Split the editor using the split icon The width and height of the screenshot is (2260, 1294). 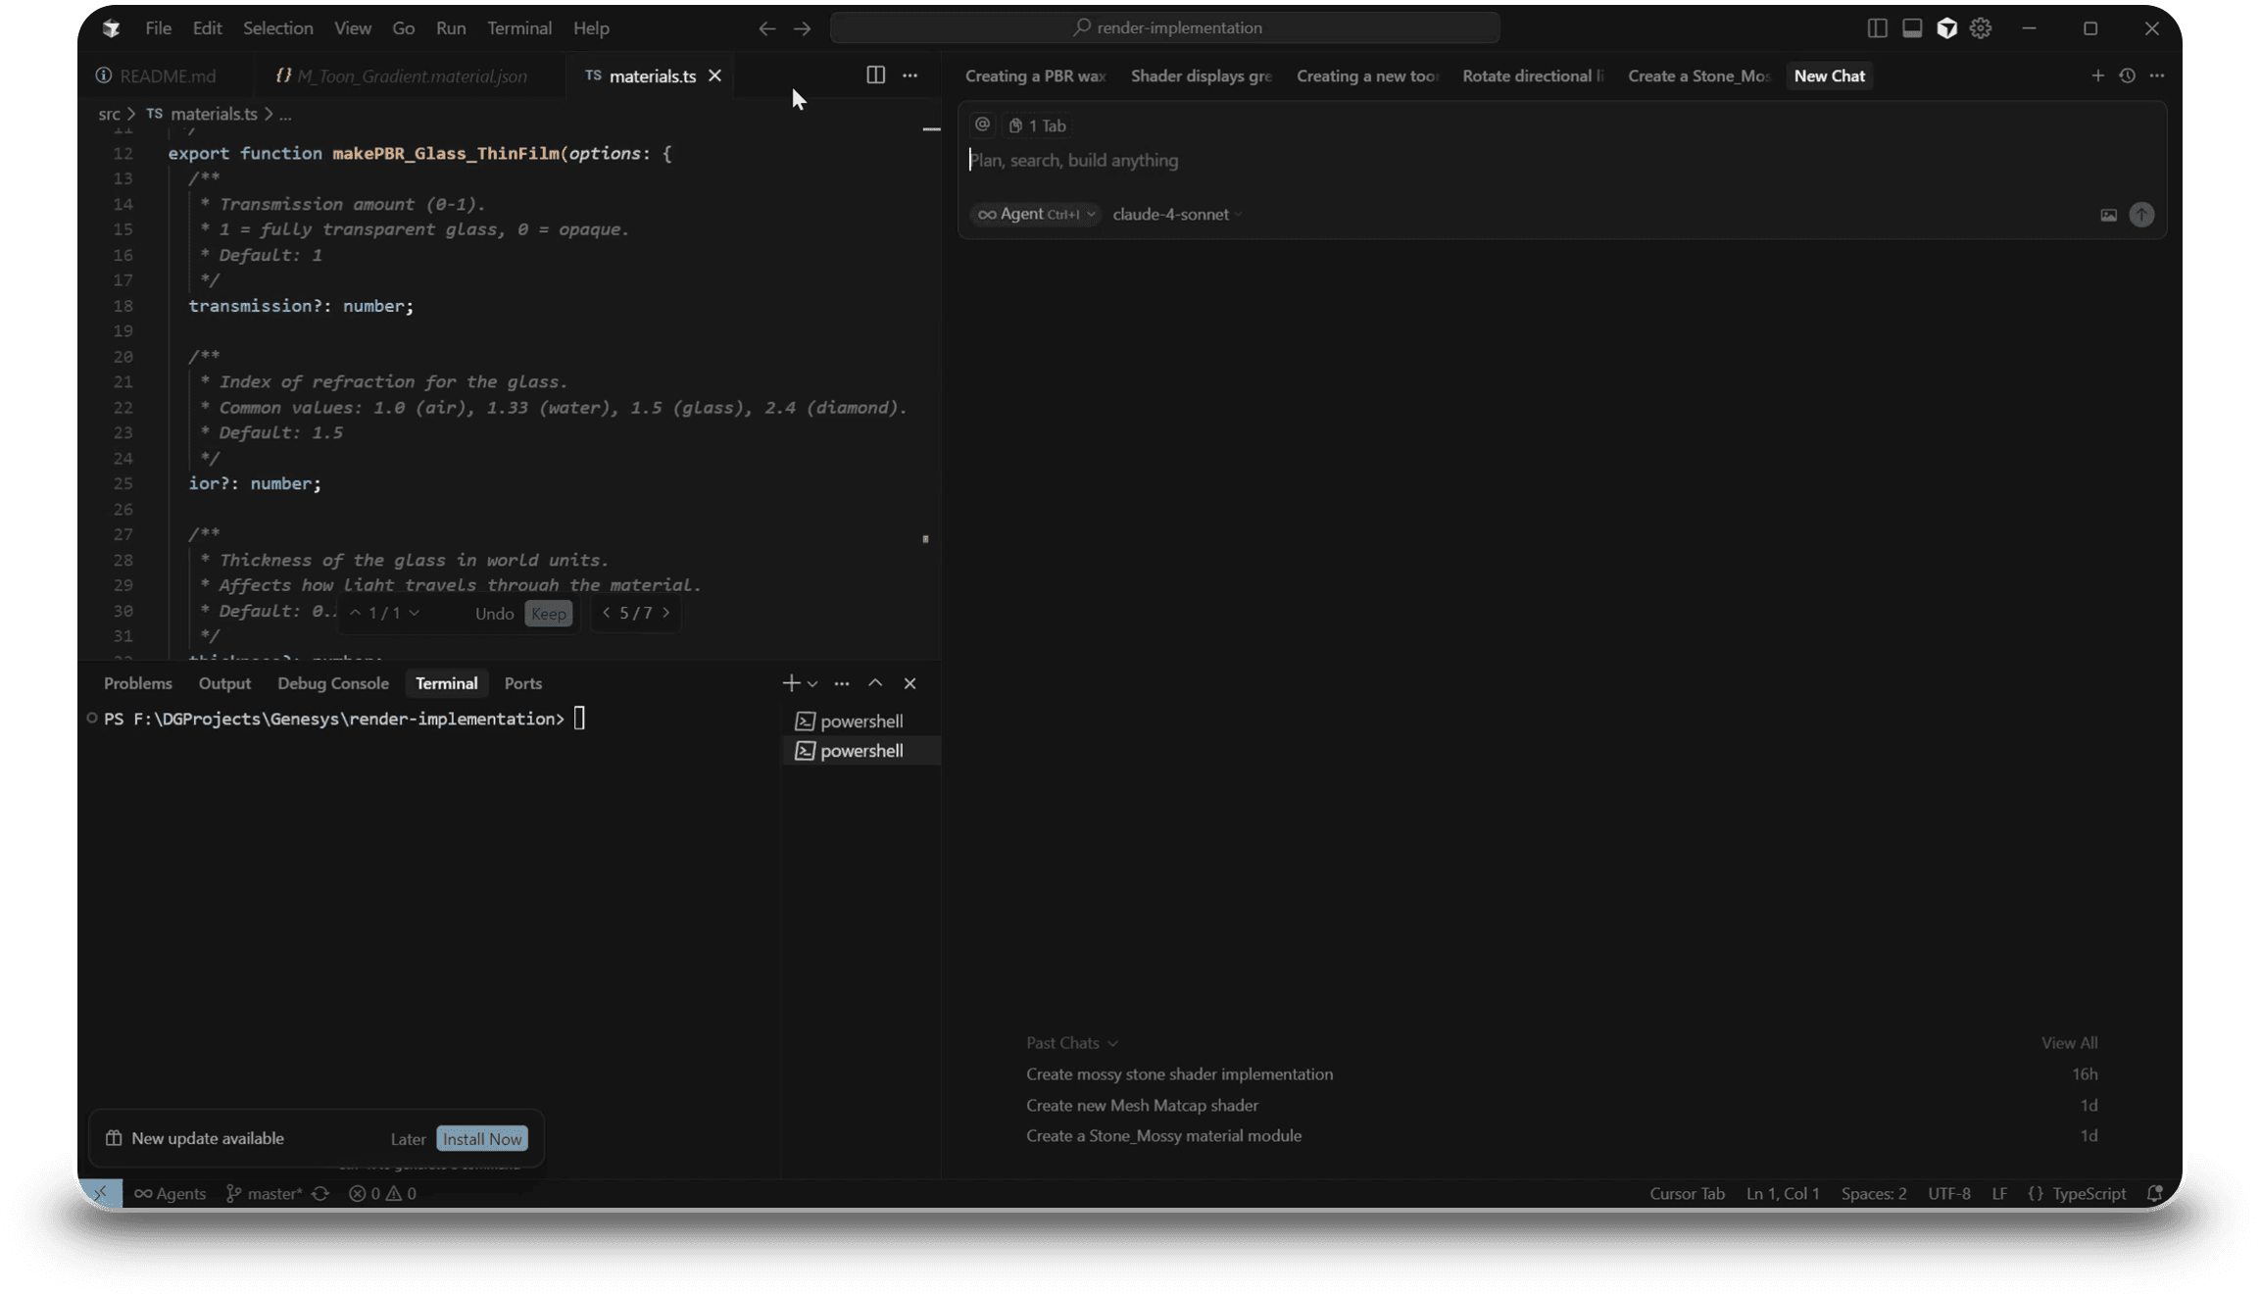click(x=873, y=75)
